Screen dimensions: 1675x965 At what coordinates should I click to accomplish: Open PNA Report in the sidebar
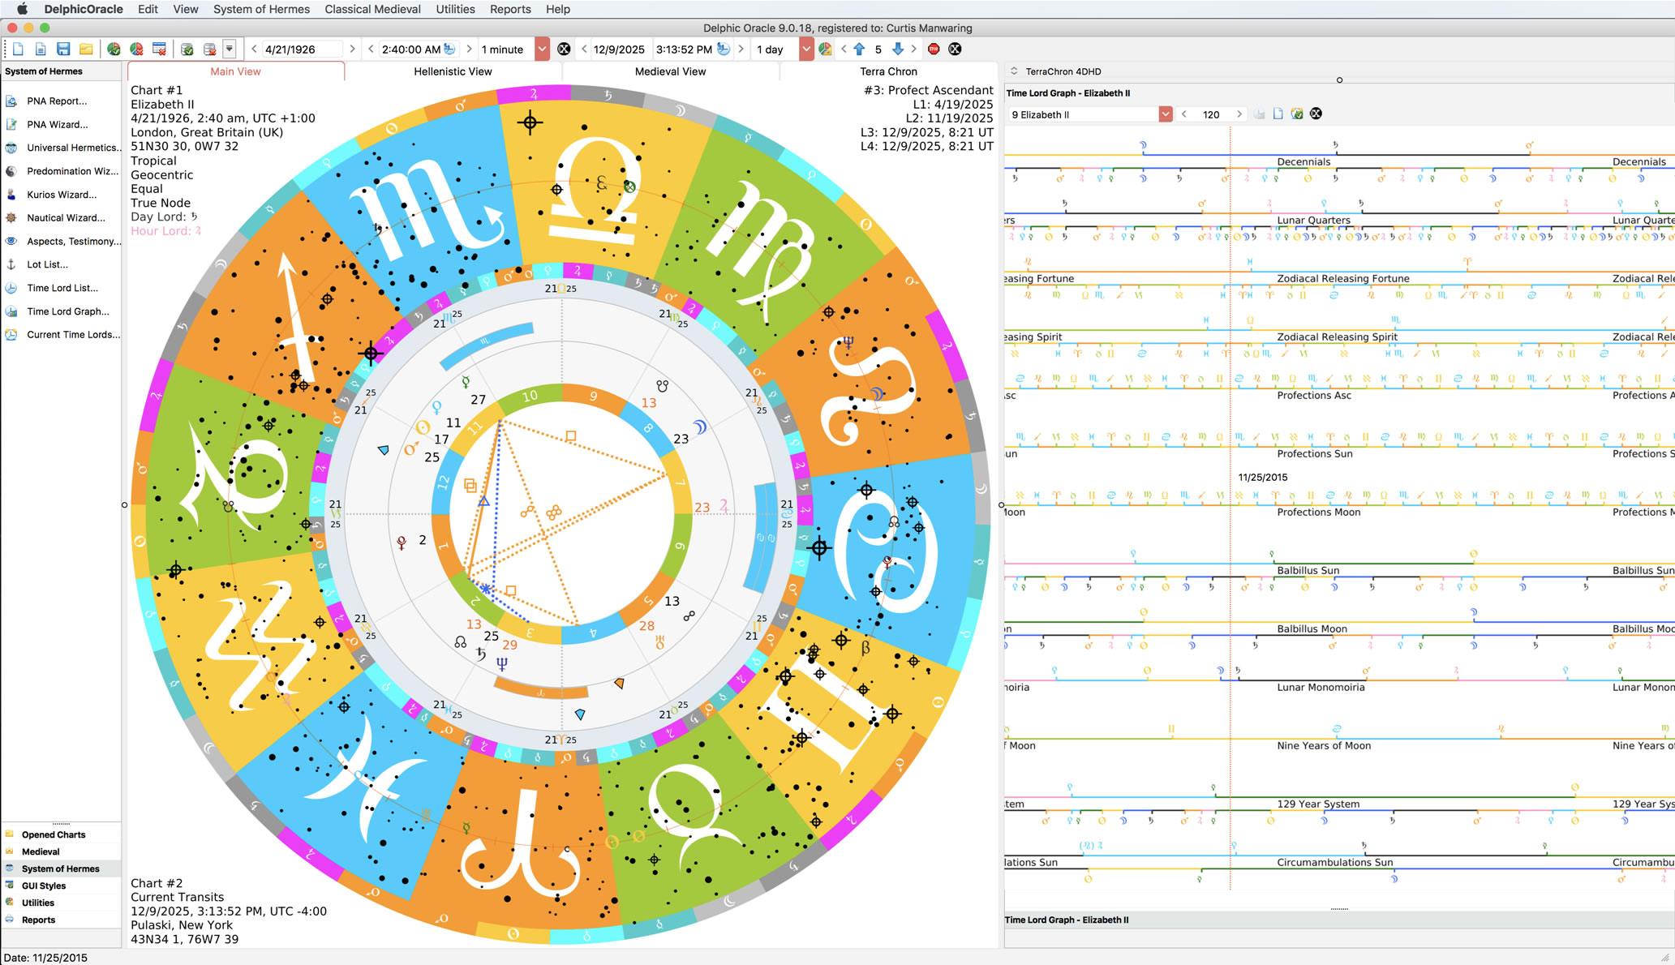57,101
